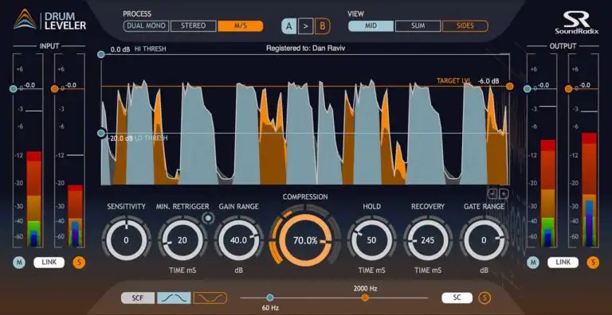Click the minus zoom icon under the waveform

492,194
